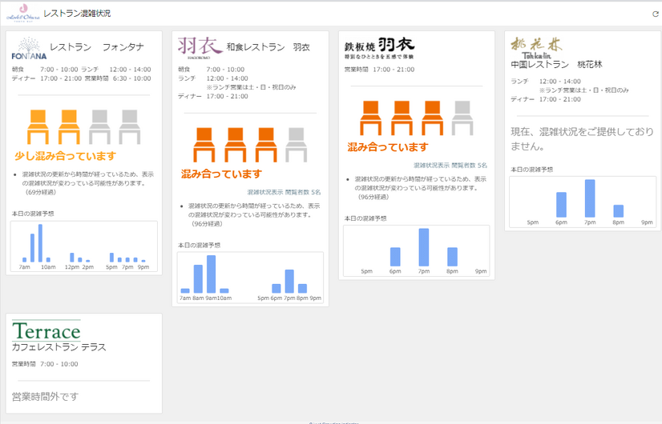This screenshot has width=662, height=424.
Task: Click the 少し混み合っています status text
Action: coord(65,155)
